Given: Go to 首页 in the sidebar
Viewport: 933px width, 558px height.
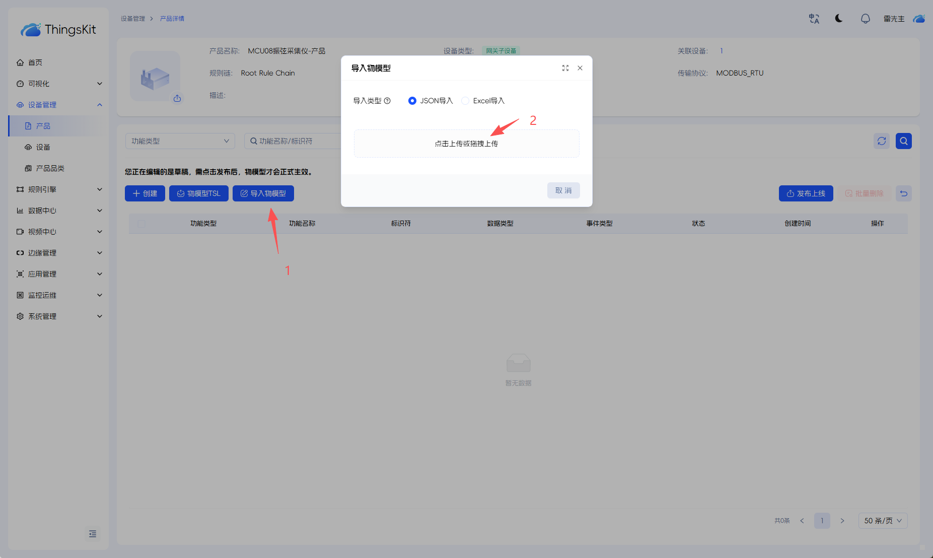Looking at the screenshot, I should point(35,62).
